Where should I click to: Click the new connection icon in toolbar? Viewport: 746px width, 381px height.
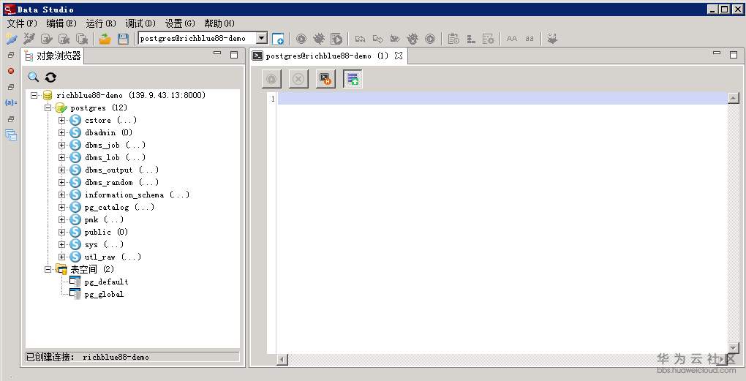[x=12, y=39]
